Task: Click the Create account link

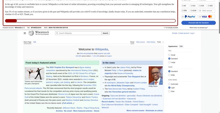Action: click(183, 33)
